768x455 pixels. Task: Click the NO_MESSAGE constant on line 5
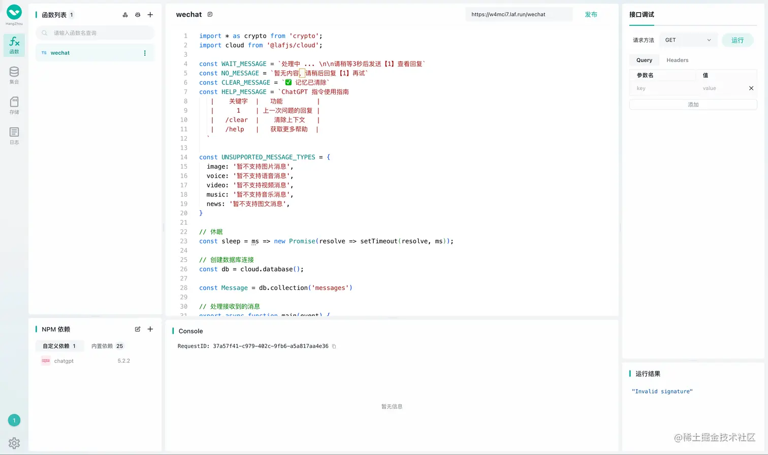point(240,73)
